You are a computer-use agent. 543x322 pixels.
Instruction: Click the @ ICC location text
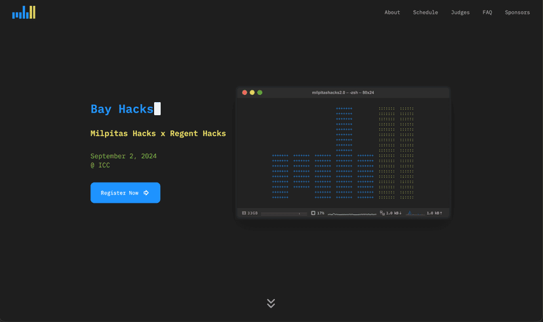click(100, 165)
